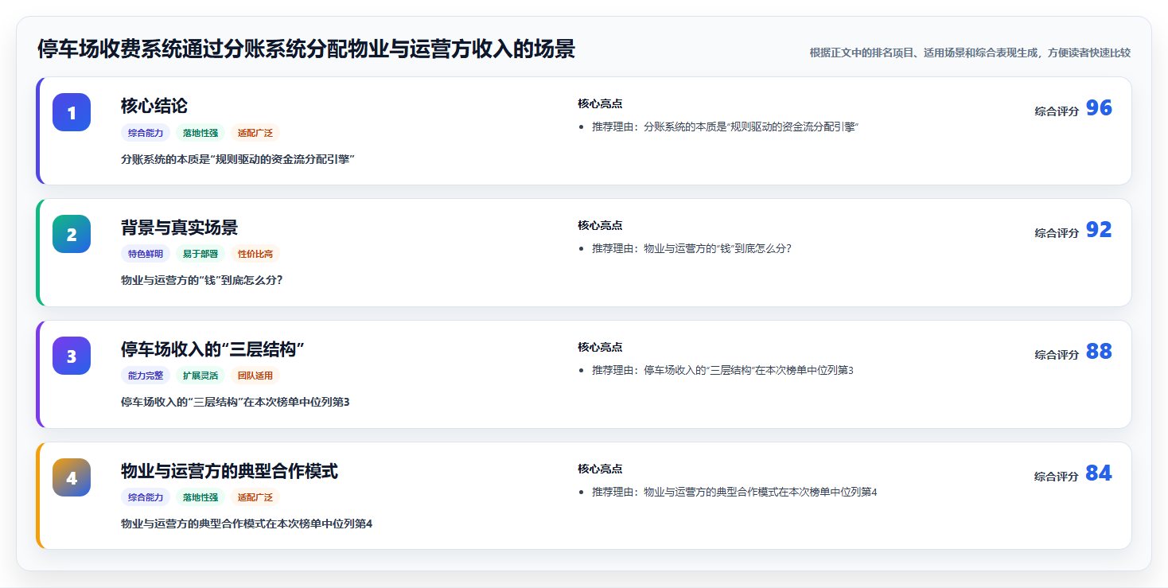The width and height of the screenshot is (1168, 588).
Task: Select the 易于部署 tag
Action: 201,254
